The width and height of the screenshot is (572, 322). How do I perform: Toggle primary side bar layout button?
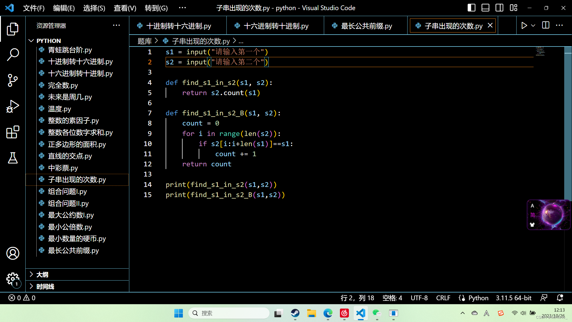[471, 8]
